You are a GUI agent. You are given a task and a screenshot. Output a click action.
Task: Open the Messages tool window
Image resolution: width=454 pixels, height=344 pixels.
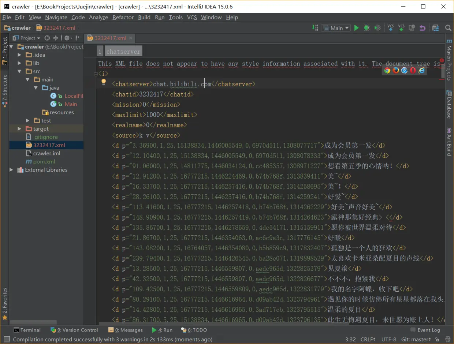tap(126, 330)
